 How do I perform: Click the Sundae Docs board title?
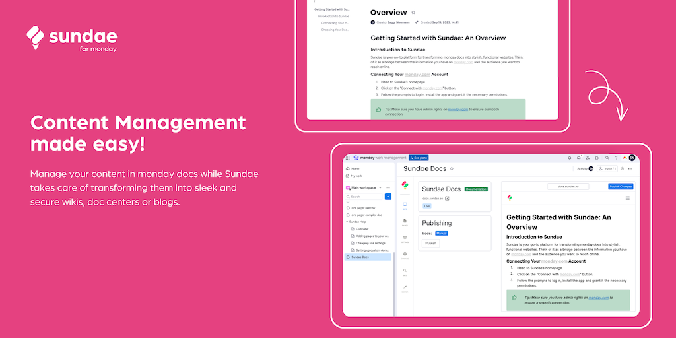click(x=424, y=168)
